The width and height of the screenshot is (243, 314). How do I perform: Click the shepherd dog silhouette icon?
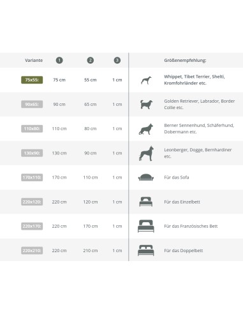click(x=146, y=129)
